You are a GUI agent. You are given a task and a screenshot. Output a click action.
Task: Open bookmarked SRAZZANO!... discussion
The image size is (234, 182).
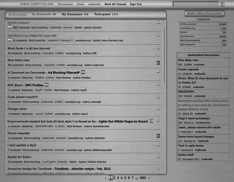[187, 92]
